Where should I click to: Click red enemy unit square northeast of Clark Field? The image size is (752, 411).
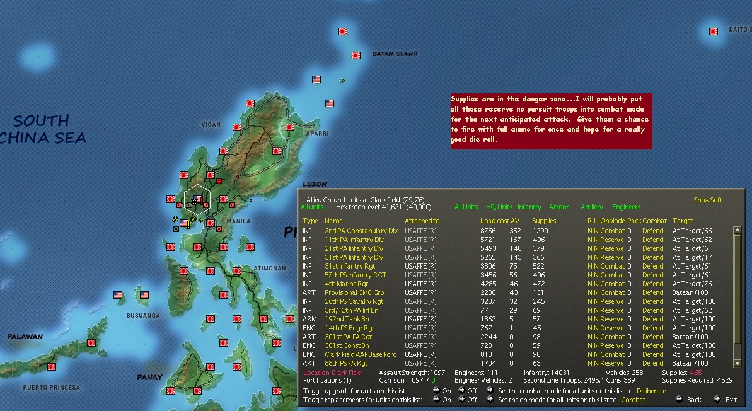pyautogui.click(x=219, y=182)
